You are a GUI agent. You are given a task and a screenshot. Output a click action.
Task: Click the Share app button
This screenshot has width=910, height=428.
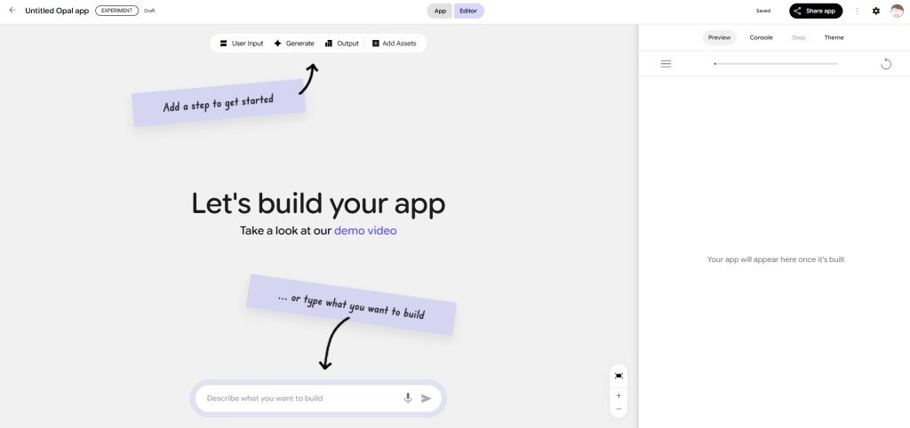click(x=816, y=11)
